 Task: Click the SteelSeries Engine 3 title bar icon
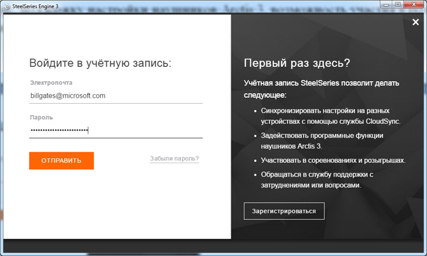tap(7, 7)
